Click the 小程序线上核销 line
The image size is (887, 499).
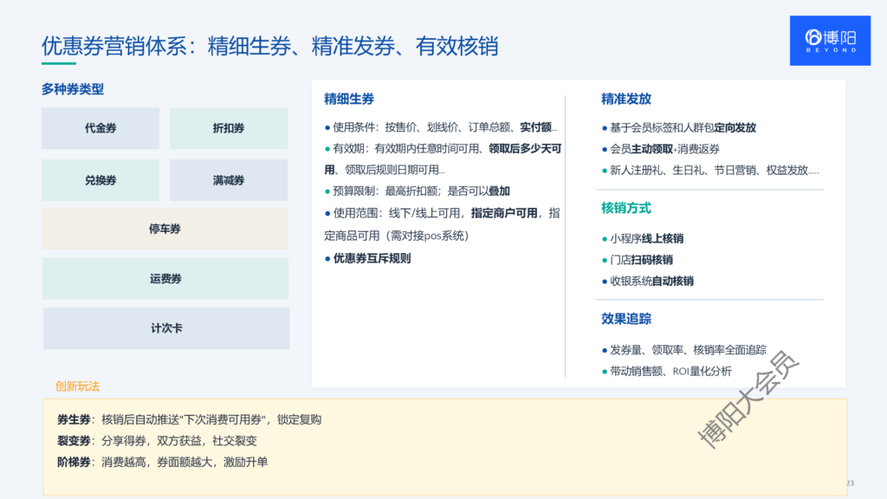click(643, 239)
